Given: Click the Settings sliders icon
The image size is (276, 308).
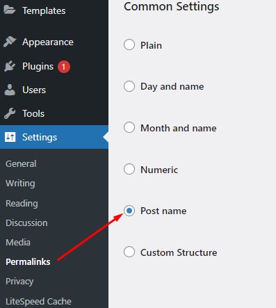Looking at the screenshot, I should tap(10, 137).
